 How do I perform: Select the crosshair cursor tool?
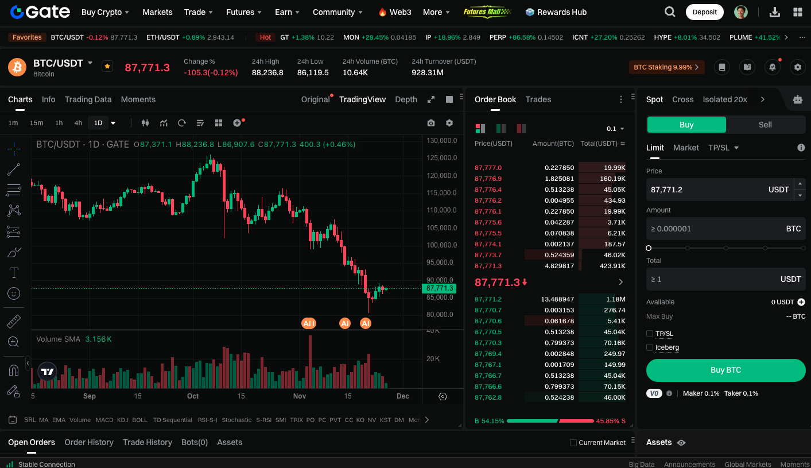(x=14, y=149)
